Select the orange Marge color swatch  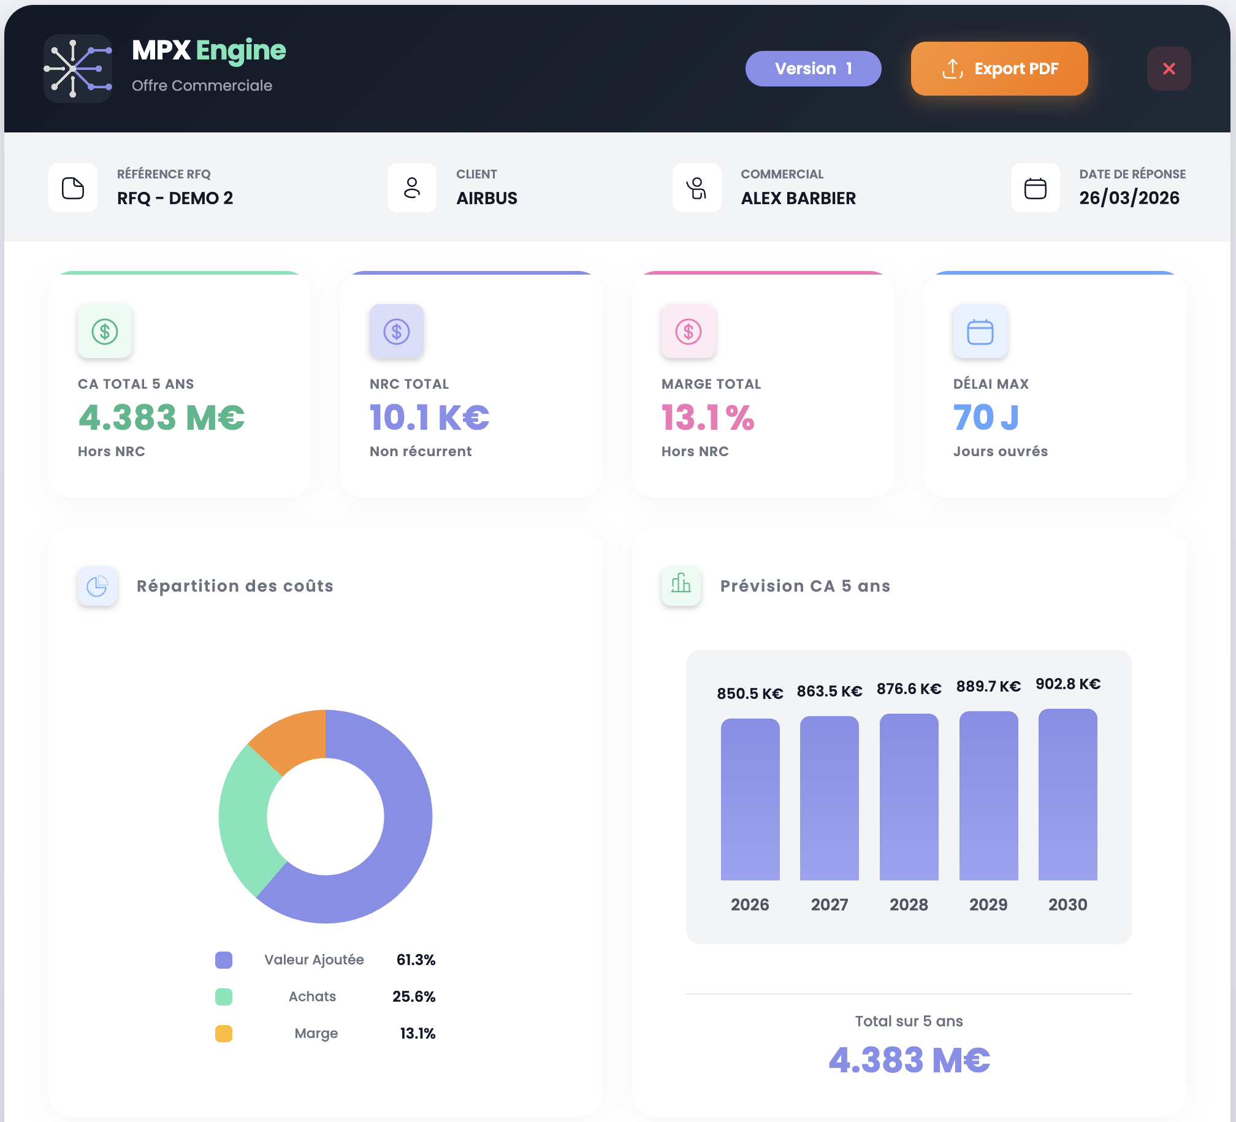point(223,1033)
